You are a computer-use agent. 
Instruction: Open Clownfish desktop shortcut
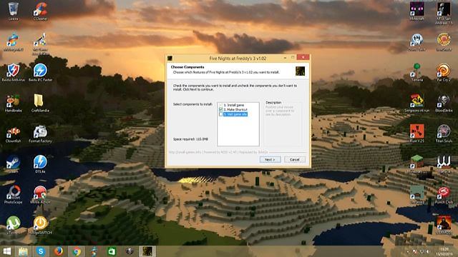tap(13, 134)
